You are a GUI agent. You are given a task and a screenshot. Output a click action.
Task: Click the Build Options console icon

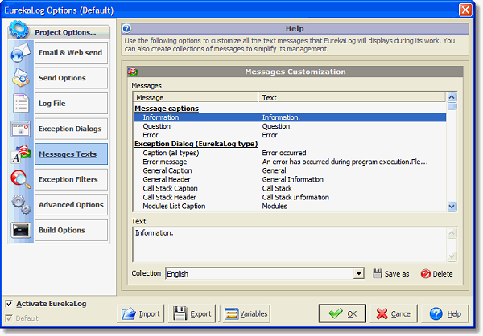pyautogui.click(x=21, y=230)
